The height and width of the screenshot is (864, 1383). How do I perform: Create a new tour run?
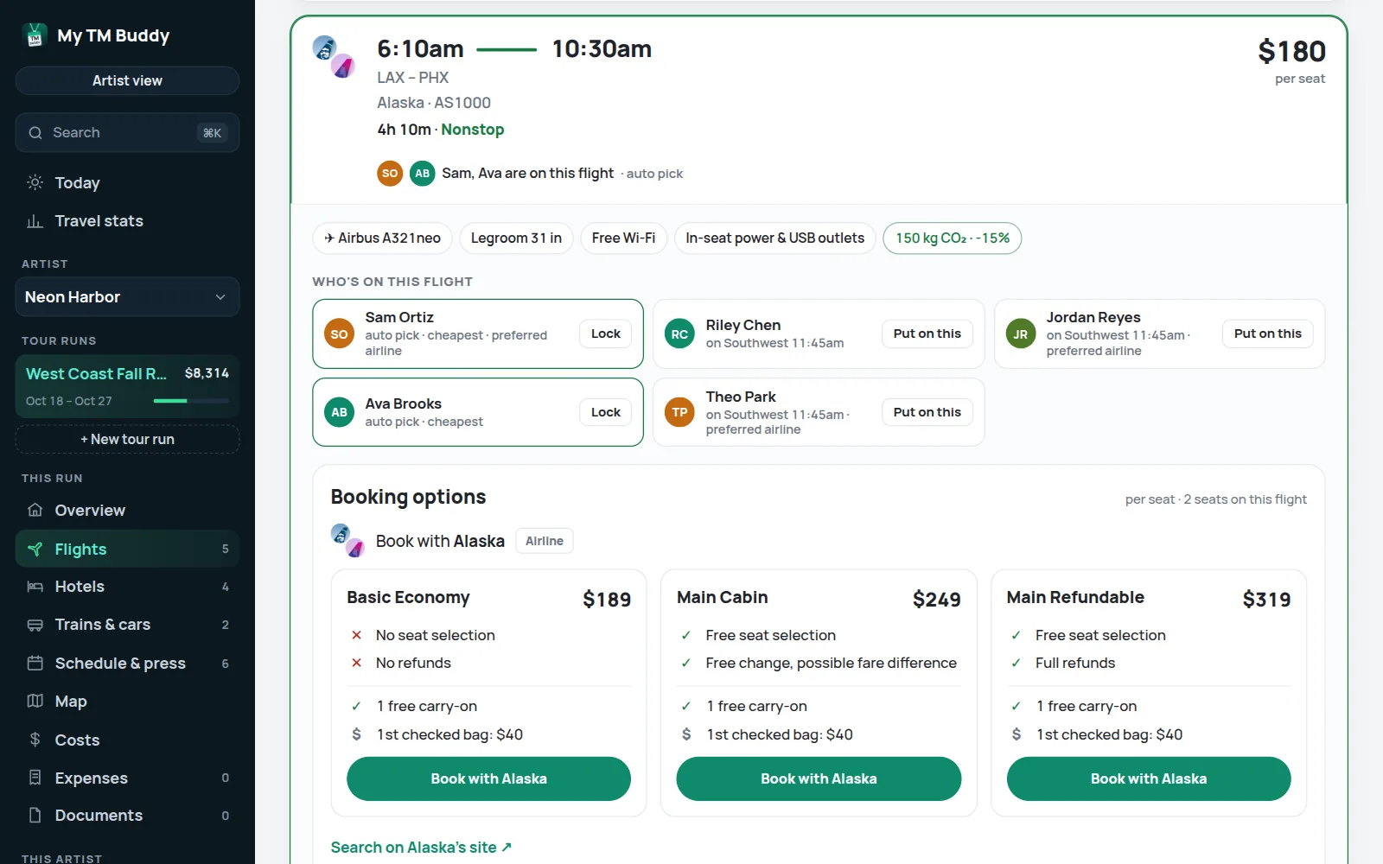(x=127, y=439)
